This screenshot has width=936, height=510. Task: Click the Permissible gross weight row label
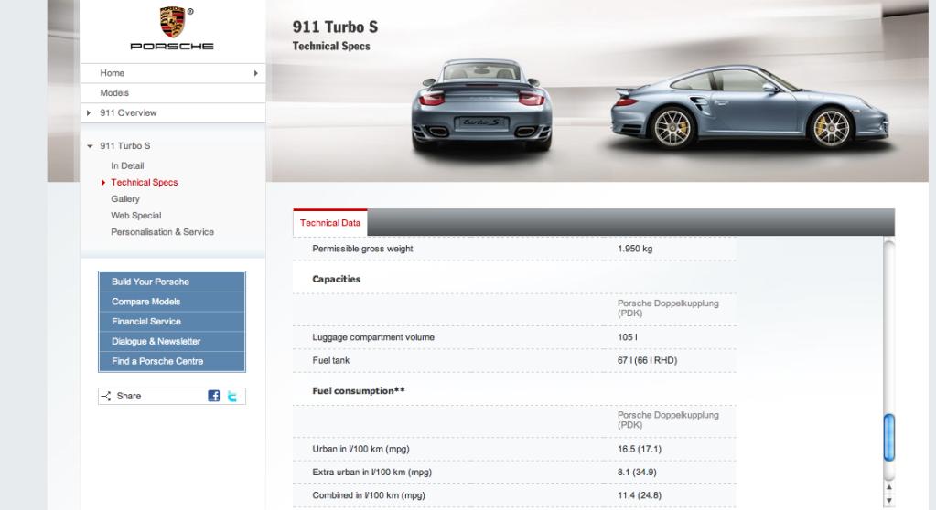pos(362,249)
